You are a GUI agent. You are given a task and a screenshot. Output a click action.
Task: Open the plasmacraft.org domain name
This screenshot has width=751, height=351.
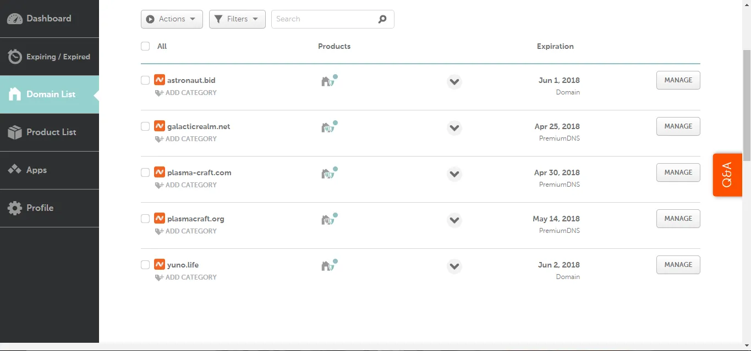pos(196,219)
